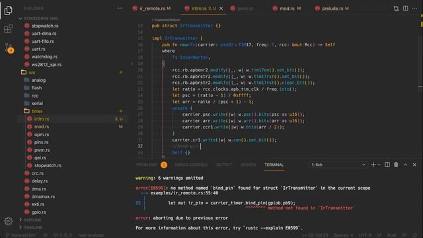Close the irtim.rs tab
423x238 pixels.
coord(221,9)
